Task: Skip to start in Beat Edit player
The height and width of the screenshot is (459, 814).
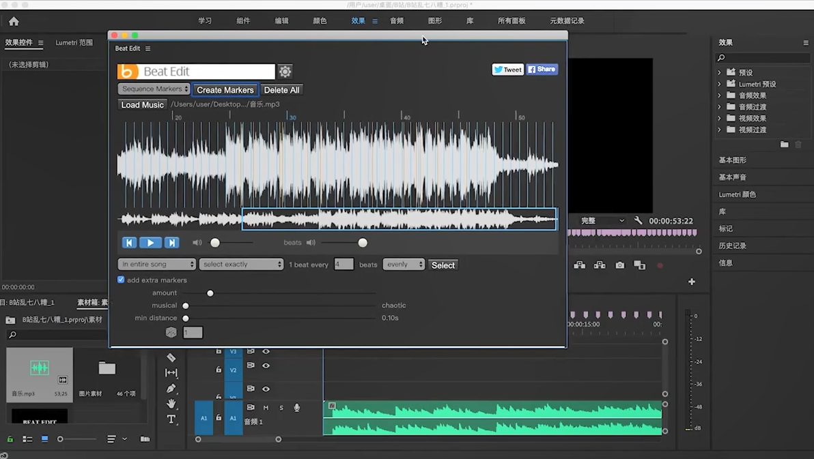Action: (129, 242)
